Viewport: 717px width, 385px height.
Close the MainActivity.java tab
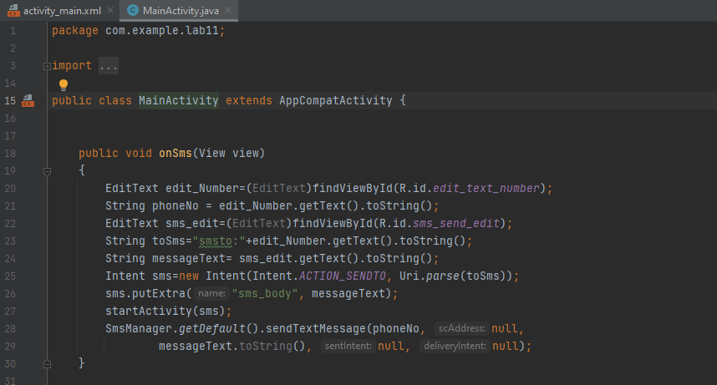[x=228, y=10]
